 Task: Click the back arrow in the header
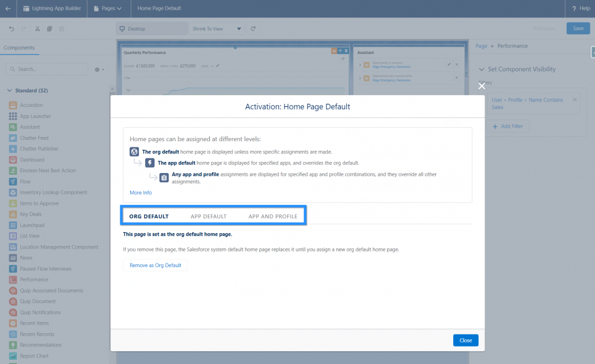click(8, 8)
